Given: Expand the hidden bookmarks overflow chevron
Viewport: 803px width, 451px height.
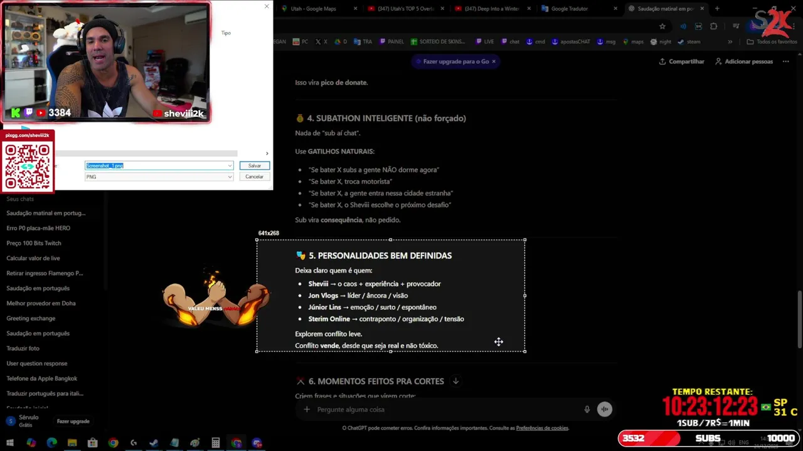Looking at the screenshot, I should 730,42.
